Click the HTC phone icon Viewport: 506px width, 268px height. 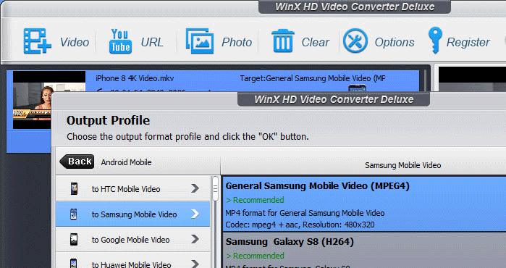(x=74, y=188)
